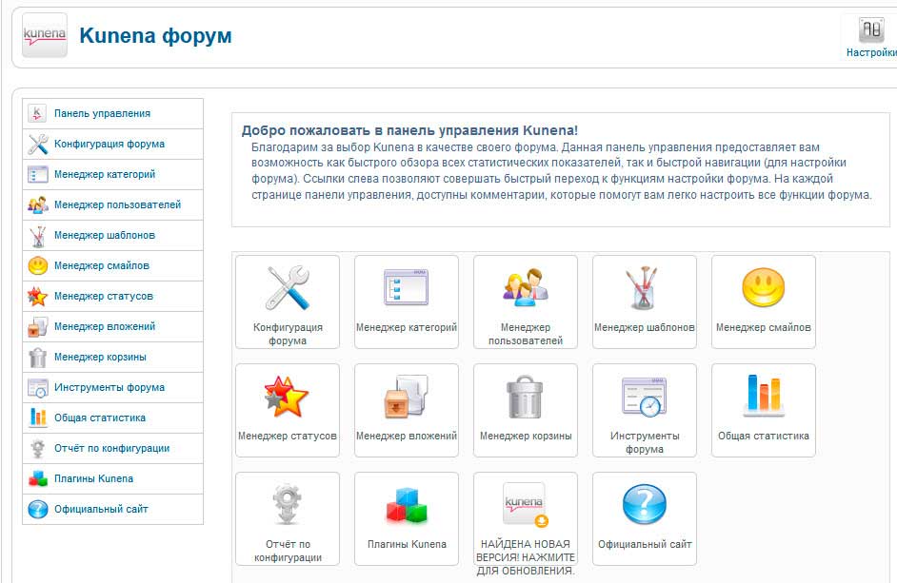Click the large smiley icon in the Менеджер смайлов tile

coord(763,287)
